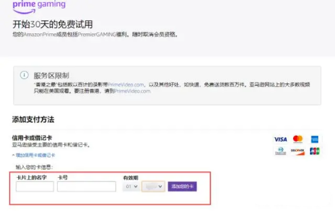The width and height of the screenshot is (335, 211).
Task: Click the Mastercard logo
Action: coord(298,139)
